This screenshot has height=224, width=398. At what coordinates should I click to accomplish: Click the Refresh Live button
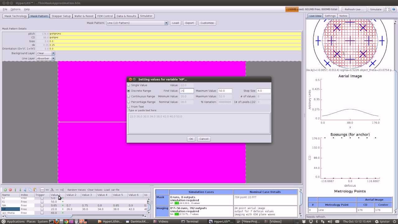354,9
